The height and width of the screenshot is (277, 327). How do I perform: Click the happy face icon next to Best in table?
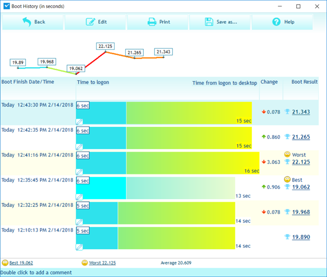point(287,180)
